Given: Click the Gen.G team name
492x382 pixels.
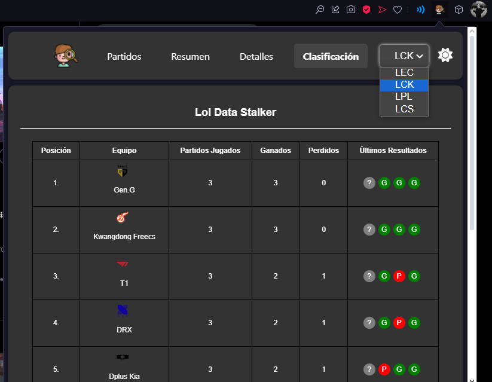Looking at the screenshot, I should 124,190.
